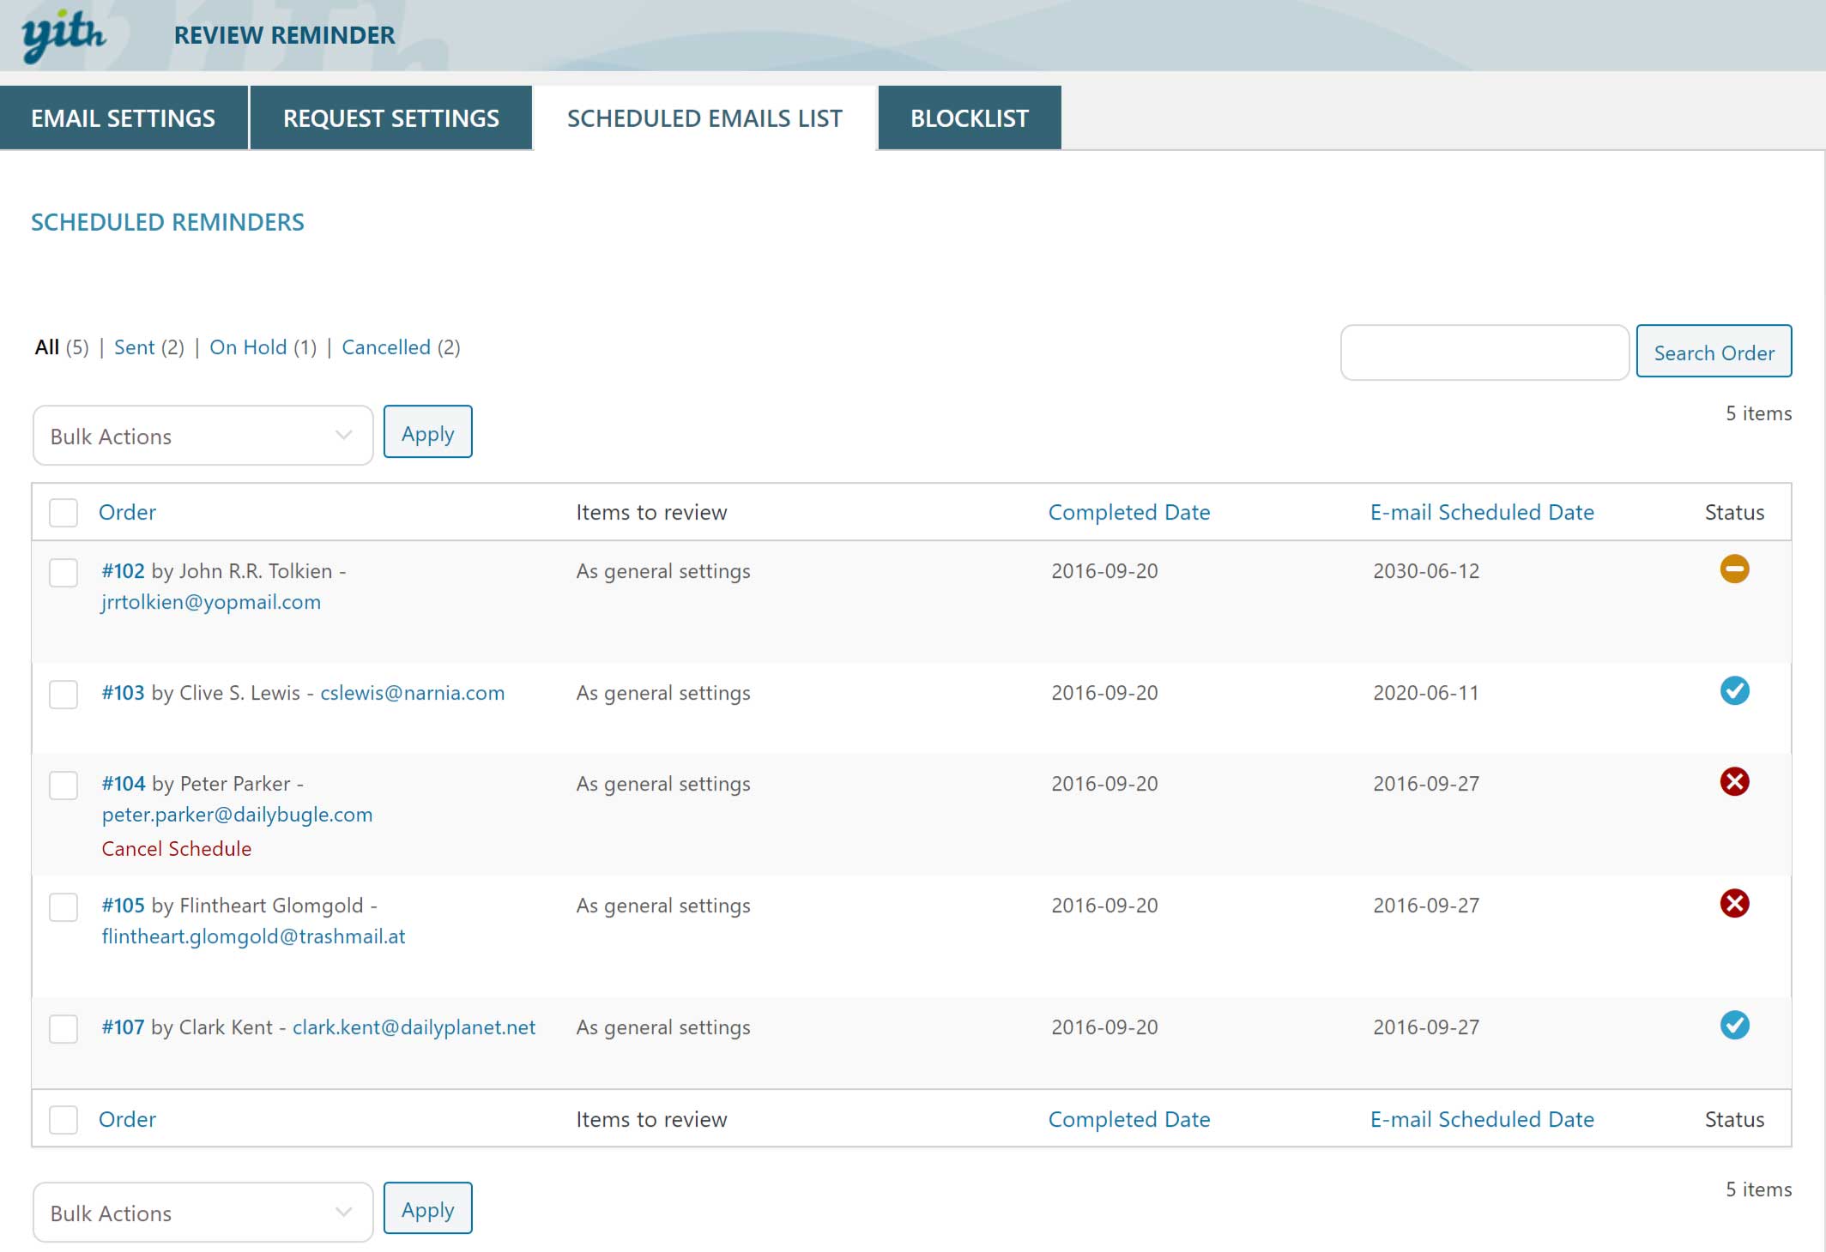1826x1252 pixels.
Task: Tick the checkbox for order #102
Action: [63, 573]
